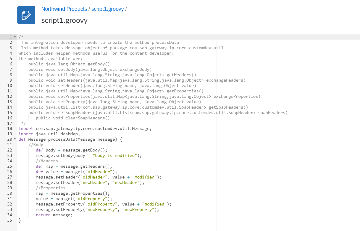Click the comment line ending with "getHeaders()"
This screenshot has height=231, width=360.
pos(112,75)
